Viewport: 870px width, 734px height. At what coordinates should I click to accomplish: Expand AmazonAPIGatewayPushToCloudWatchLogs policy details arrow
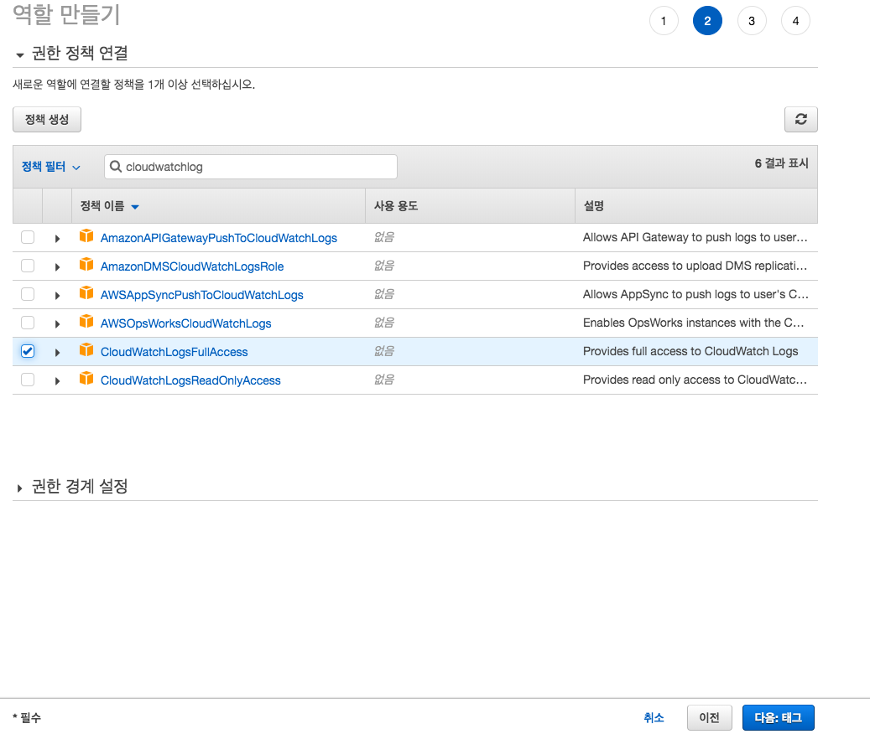(57, 239)
